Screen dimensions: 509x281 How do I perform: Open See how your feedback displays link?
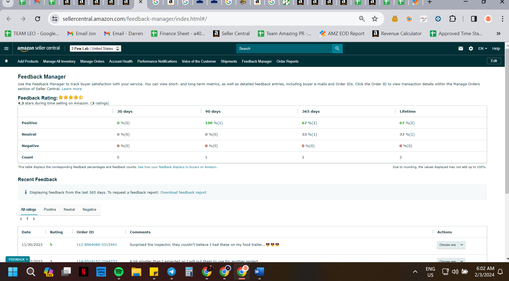(x=177, y=167)
